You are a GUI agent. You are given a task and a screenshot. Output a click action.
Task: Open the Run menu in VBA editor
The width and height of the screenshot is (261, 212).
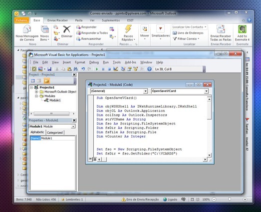(x=106, y=62)
